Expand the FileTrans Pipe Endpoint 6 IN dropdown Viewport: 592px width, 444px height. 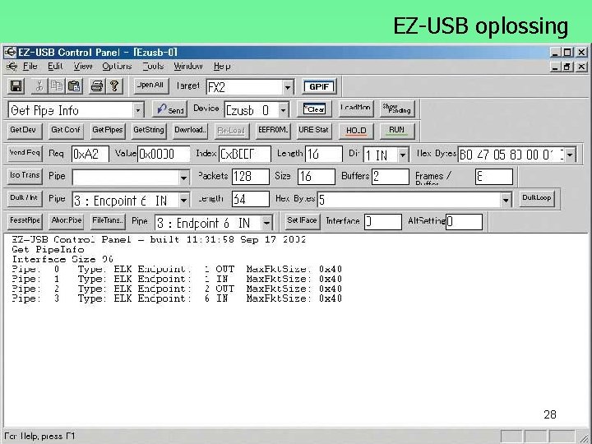[x=266, y=223]
